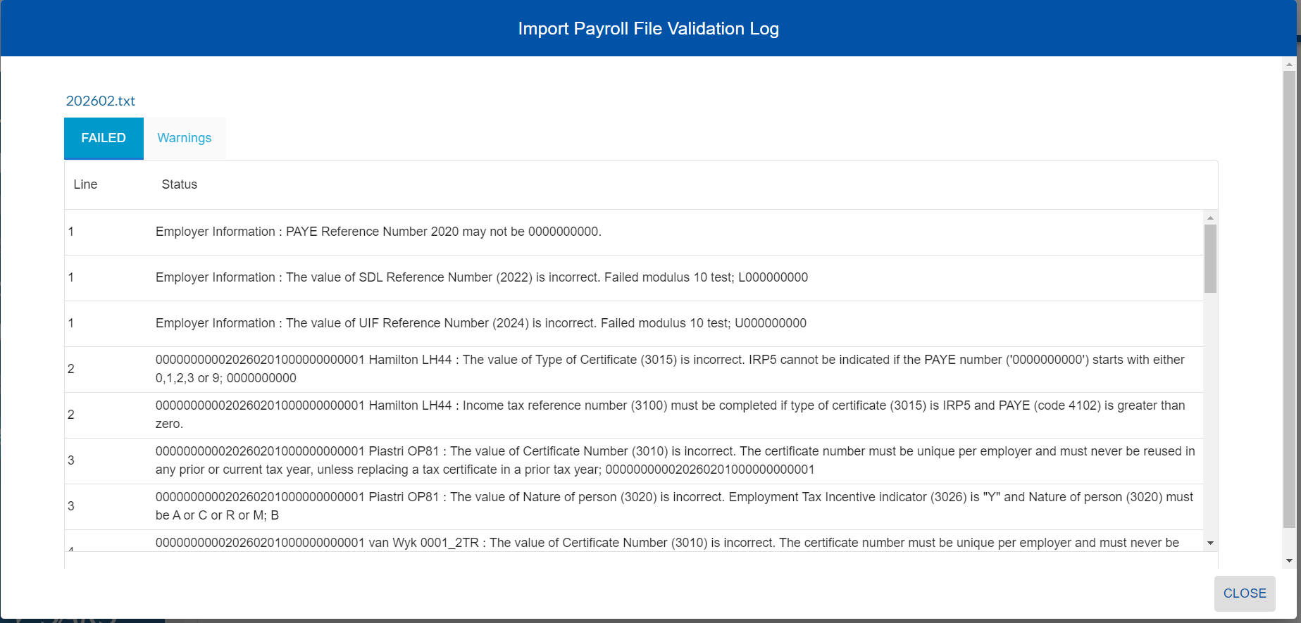Image resolution: width=1301 pixels, height=623 pixels.
Task: Click the log table's inner scrollbar thumb
Action: click(1210, 258)
